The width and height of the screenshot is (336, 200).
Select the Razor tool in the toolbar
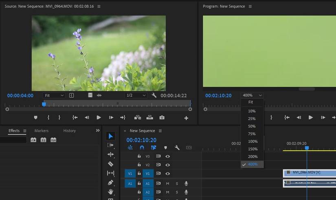[110, 164]
